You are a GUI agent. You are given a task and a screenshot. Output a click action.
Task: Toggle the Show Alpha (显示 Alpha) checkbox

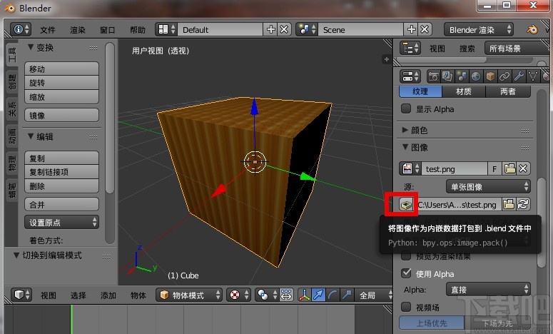406,108
